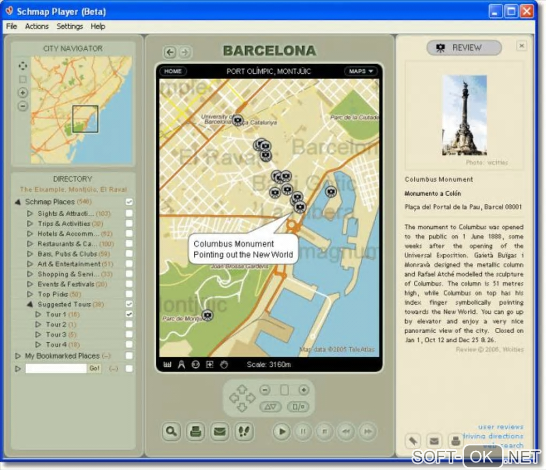This screenshot has width=546, height=470.
Task: Collapse Suggested Tours category
Action: (31, 304)
